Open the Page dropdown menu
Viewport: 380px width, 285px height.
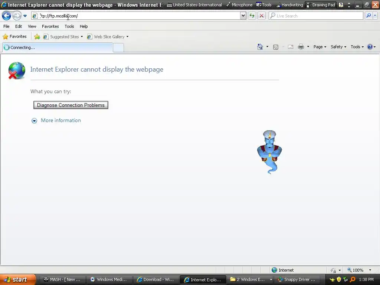(320, 47)
